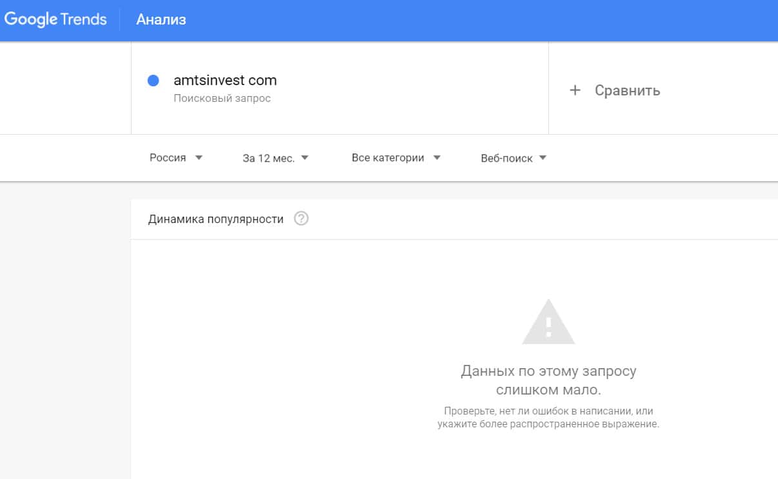Open the Все категории dropdown

(x=388, y=158)
